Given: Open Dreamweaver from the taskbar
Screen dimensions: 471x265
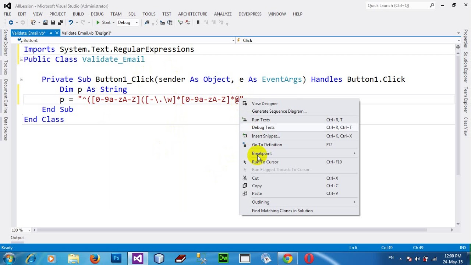Looking at the screenshot, I should [223, 258].
